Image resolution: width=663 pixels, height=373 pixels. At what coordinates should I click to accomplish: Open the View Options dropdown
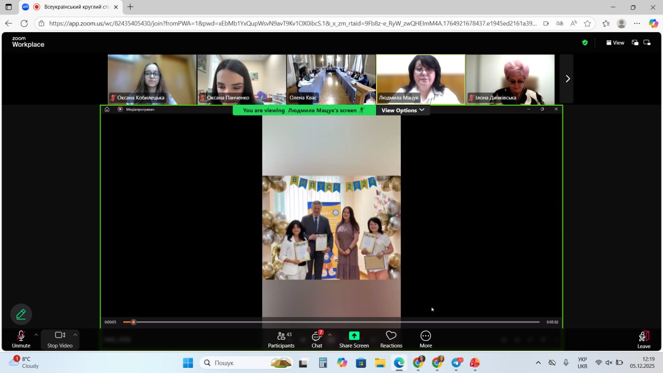pos(403,110)
